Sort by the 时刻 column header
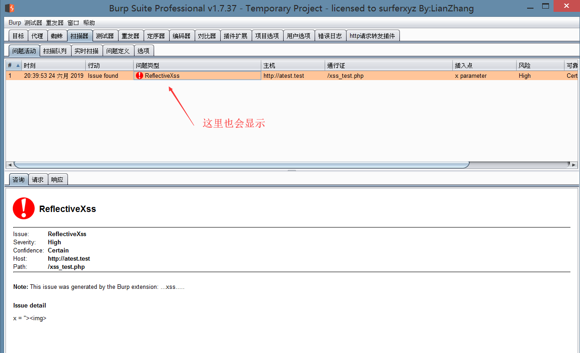Screen dimensions: 580x353 click(x=54, y=66)
